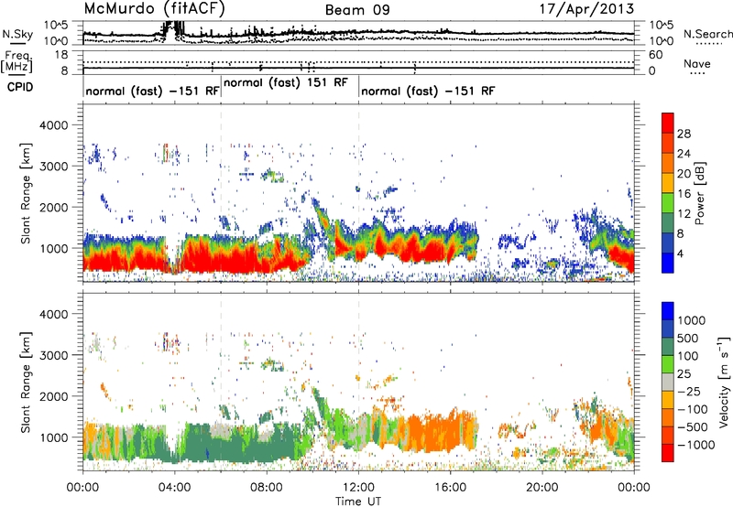Click the '18' frequency axis value
The width and height of the screenshot is (733, 507).
[x=60, y=55]
